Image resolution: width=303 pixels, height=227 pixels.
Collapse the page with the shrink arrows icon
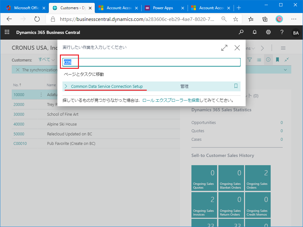pyautogui.click(x=287, y=60)
